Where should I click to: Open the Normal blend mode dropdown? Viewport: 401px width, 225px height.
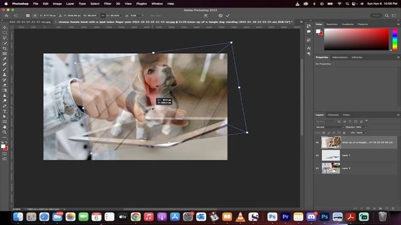pyautogui.click(x=330, y=127)
